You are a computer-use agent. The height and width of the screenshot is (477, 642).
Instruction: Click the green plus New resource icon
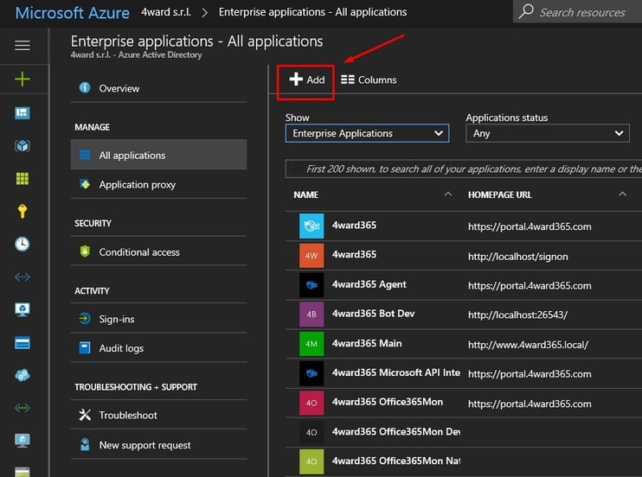click(22, 79)
